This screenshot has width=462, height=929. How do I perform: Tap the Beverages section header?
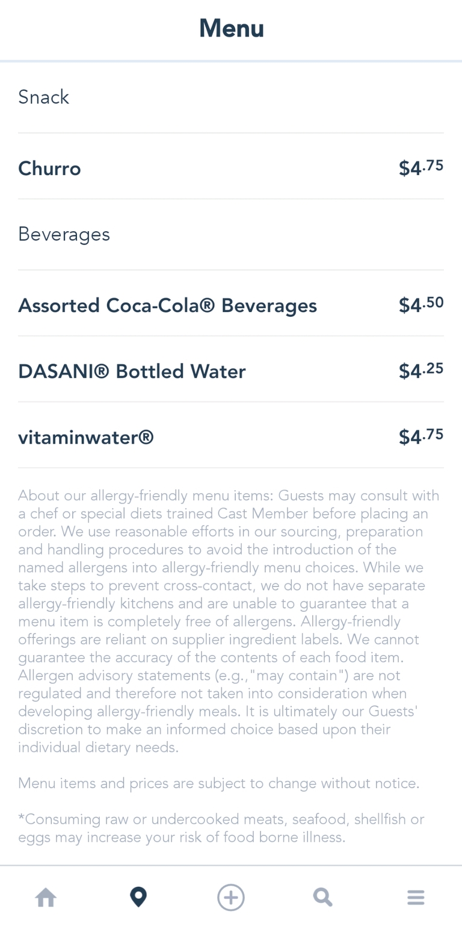tap(64, 234)
